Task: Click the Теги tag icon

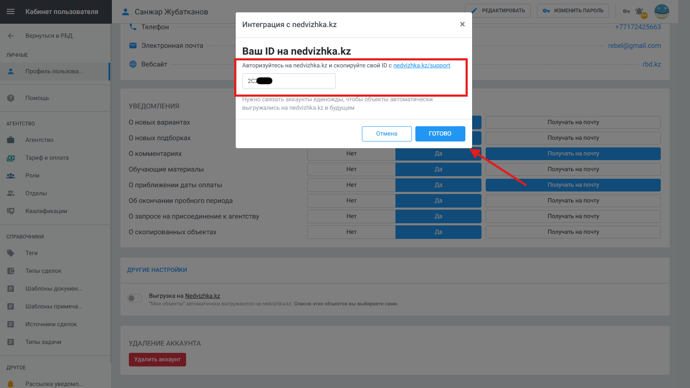Action: pos(11,253)
